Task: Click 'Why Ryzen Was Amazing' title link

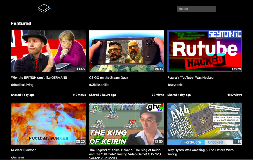Action: pyautogui.click(x=200, y=152)
